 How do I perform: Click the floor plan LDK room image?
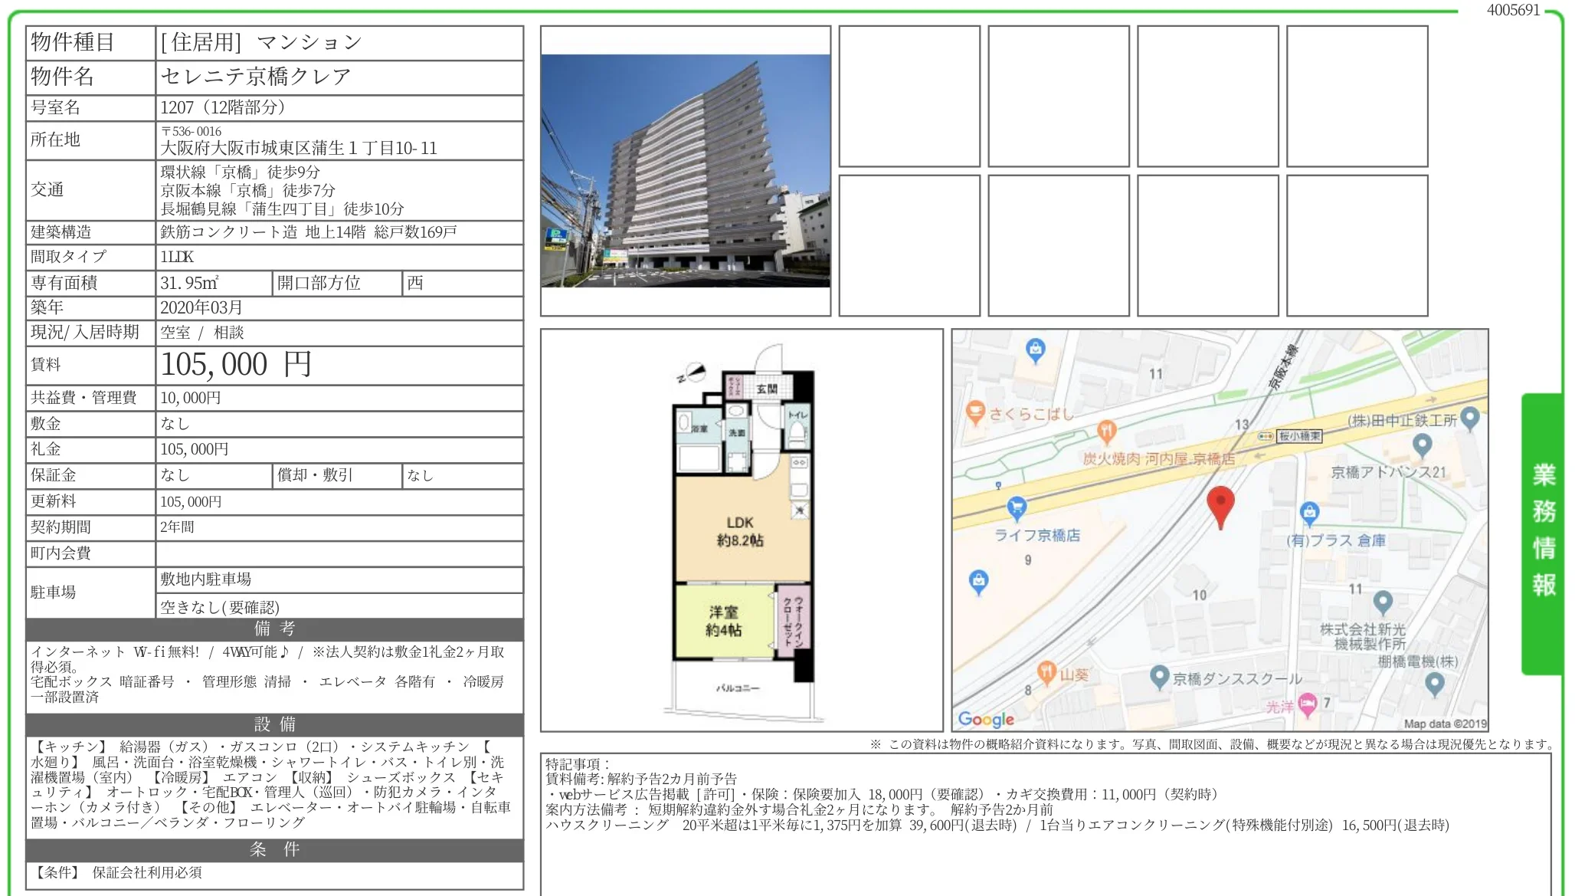pos(740,530)
